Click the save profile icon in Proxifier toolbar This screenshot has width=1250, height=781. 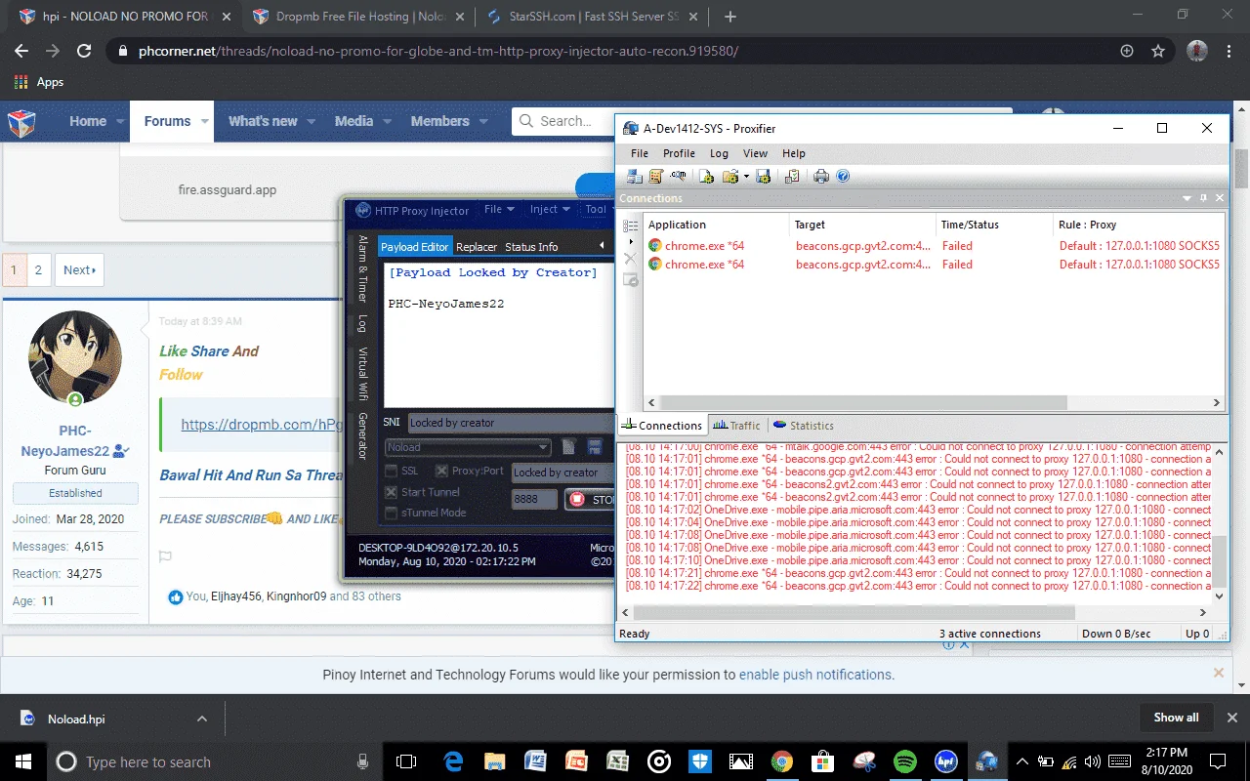tap(763, 176)
